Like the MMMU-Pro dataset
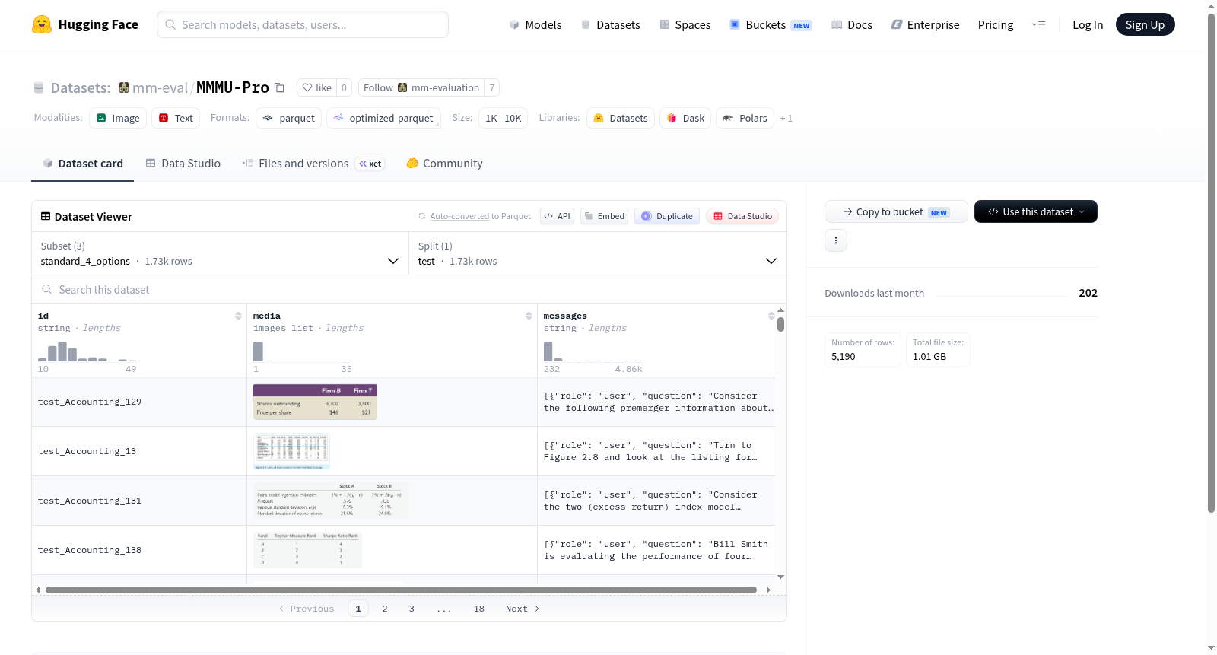1217x655 pixels. [x=317, y=87]
